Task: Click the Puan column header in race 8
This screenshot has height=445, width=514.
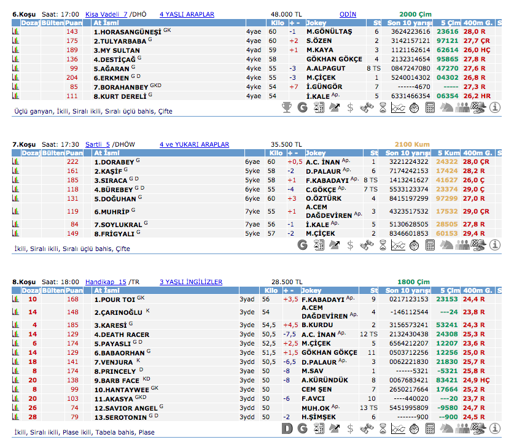Action: pyautogui.click(x=74, y=290)
